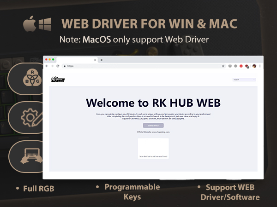This screenshot has height=207, width=277.
Task: Click the padlock icon in the address bar
Action: (65, 66)
